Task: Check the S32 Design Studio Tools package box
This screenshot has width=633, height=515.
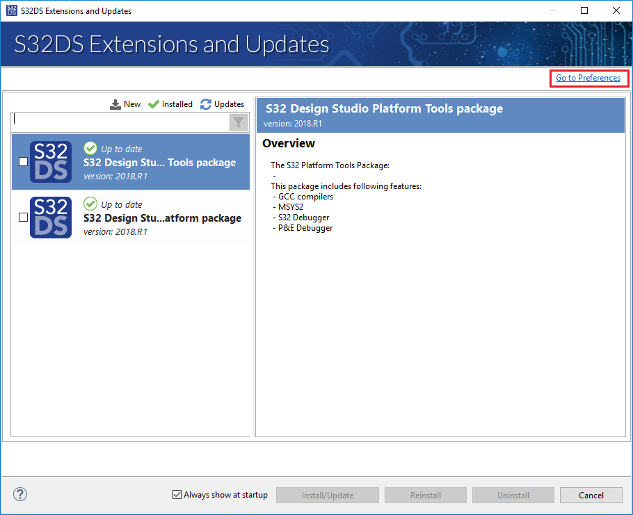Action: (24, 162)
